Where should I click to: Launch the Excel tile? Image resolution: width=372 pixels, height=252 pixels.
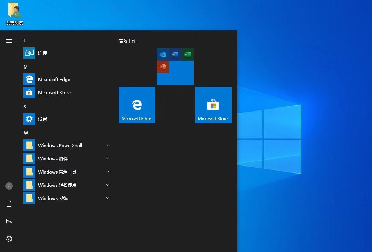pyautogui.click(x=187, y=54)
